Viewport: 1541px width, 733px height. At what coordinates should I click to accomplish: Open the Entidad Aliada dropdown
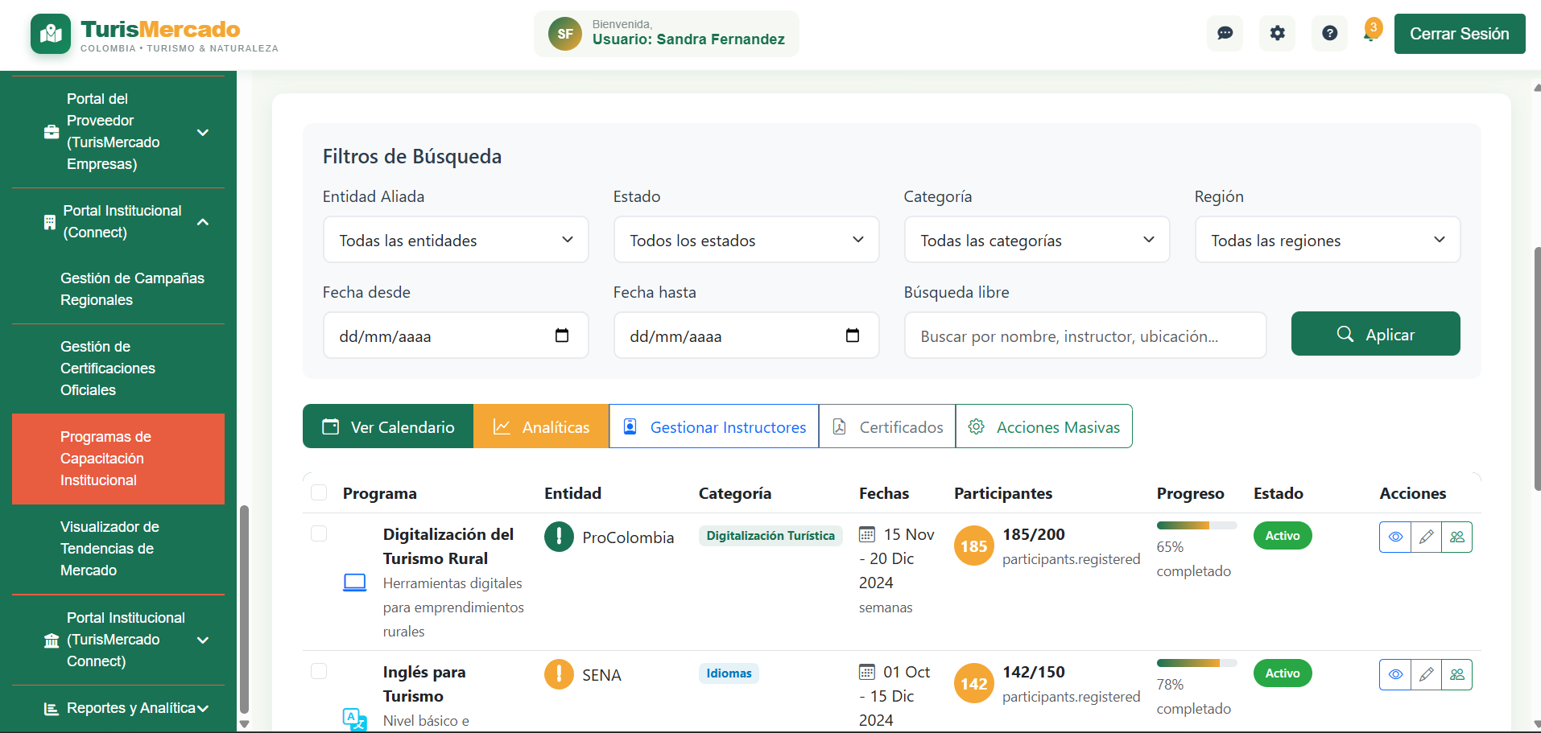pos(455,239)
